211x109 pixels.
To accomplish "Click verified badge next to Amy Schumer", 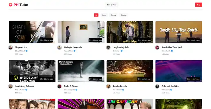I will pos(27,90).
